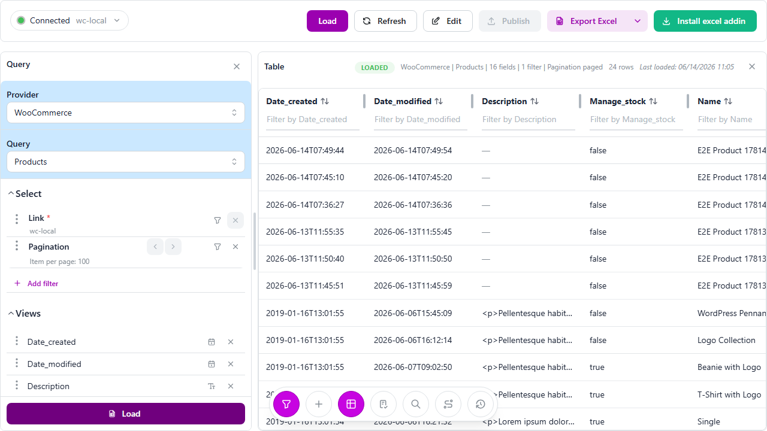Viewport: 767px width, 431px height.
Task: Open search via the magnifier icon
Action: click(416, 404)
